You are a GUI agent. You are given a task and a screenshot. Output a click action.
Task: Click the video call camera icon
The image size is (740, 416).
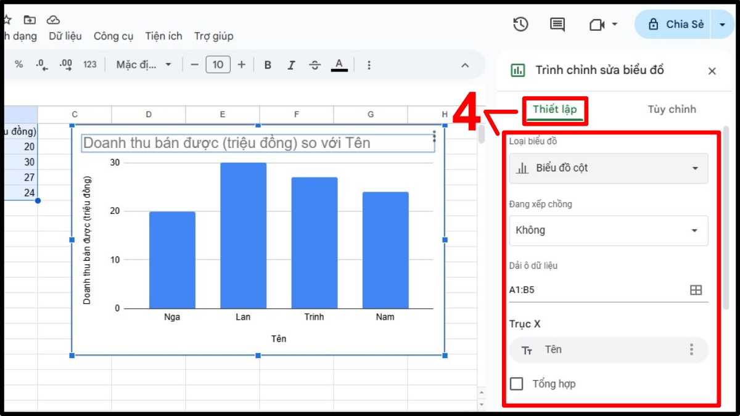596,24
